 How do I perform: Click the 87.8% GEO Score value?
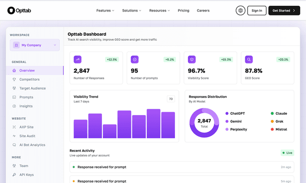253,71
